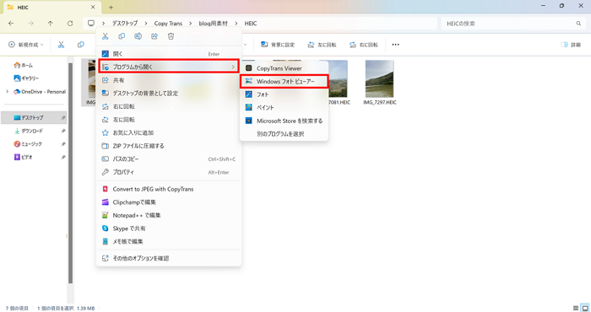Click the chevron after Copy Trans in the address bar

coord(190,24)
